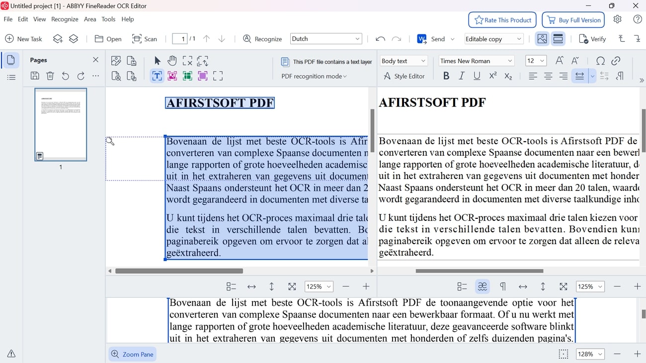
Task: Open the recognition language dropdown showing Dutch
Action: pos(326,39)
